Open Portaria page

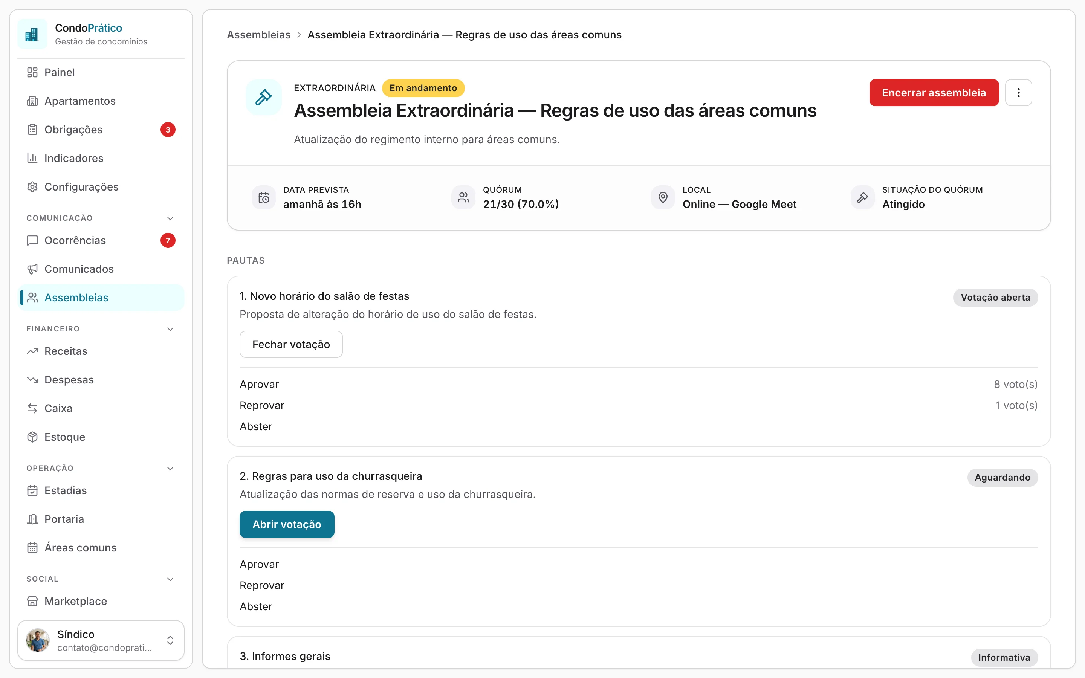101,519
